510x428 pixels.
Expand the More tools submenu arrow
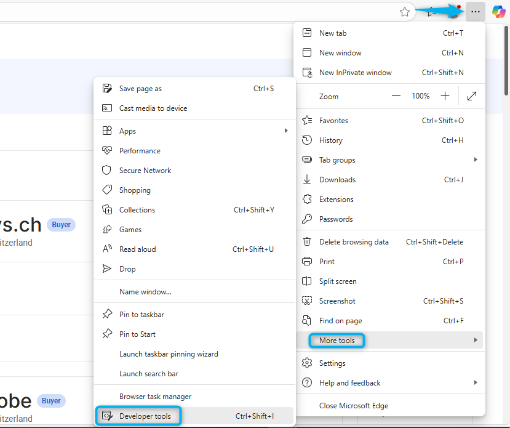(x=476, y=340)
